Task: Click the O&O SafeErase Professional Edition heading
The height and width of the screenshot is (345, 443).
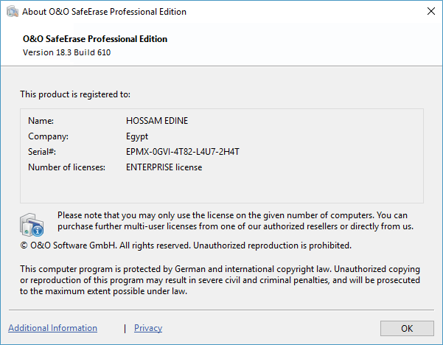Action: tap(95, 39)
